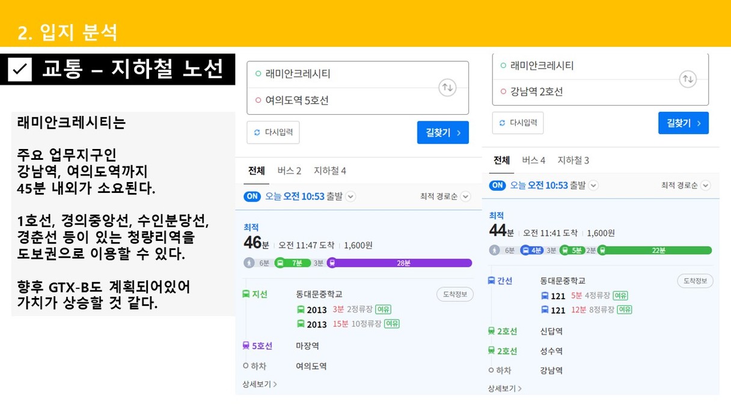Screen dimensions: 731x411
Task: Click the 강남역 stop name beside 하차
Action: click(x=551, y=371)
